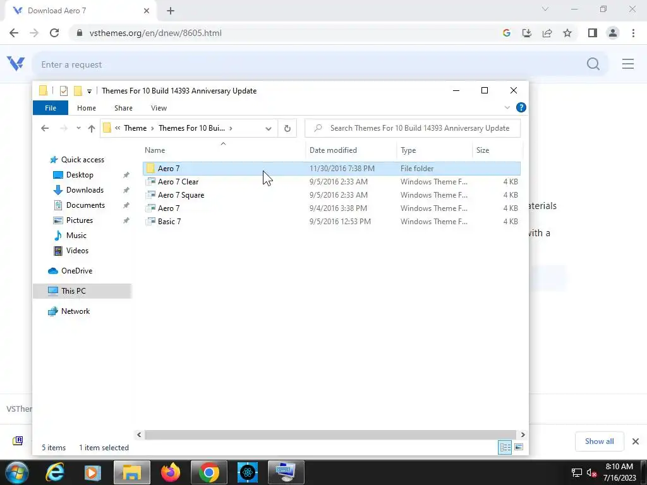Click the VSThemes search magnifier icon

(593, 64)
